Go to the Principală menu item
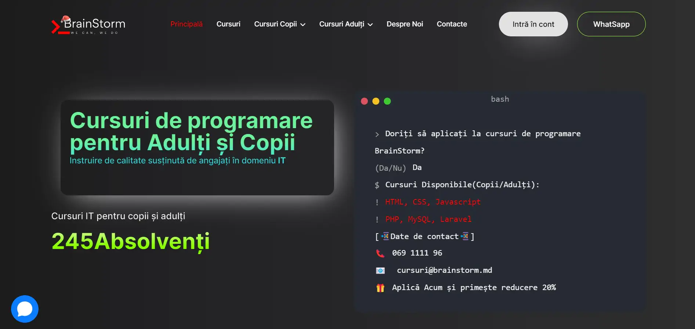This screenshot has width=695, height=329. pos(187,24)
